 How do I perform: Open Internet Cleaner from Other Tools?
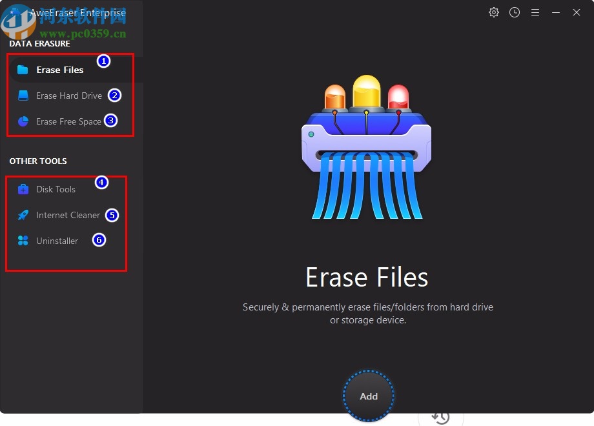tap(68, 215)
